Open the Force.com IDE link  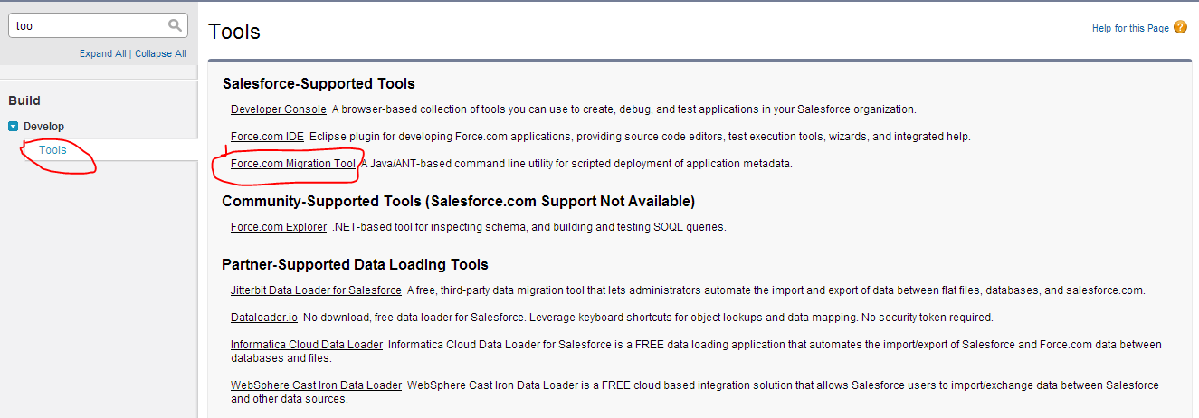pyautogui.click(x=267, y=137)
